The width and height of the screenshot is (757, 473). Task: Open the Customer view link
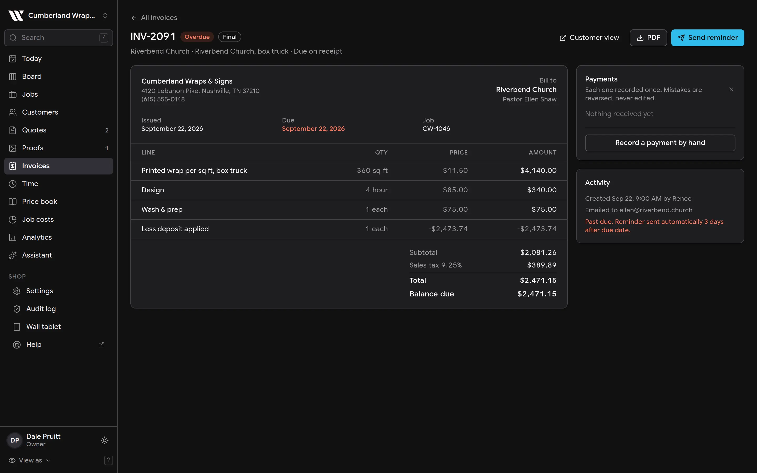coord(589,38)
